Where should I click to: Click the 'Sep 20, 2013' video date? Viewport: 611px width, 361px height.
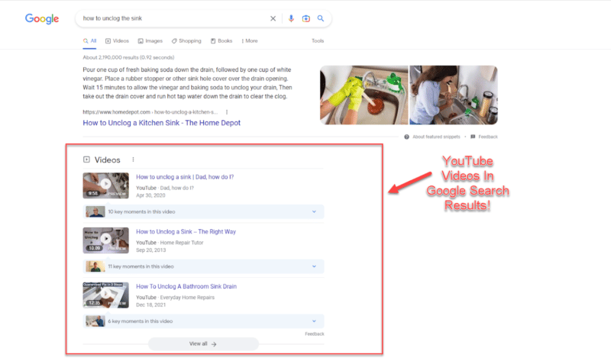tap(150, 250)
